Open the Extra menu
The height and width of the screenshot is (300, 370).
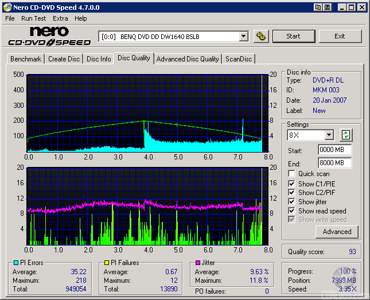[x=60, y=18]
